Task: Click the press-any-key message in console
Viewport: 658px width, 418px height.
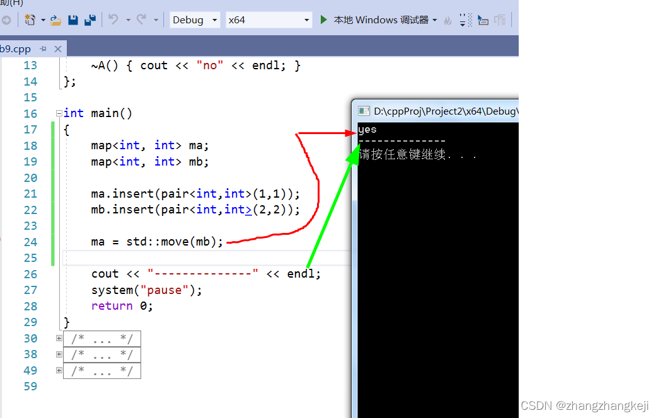Action: coord(418,155)
